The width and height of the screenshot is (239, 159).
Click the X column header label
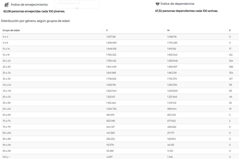point(230,30)
